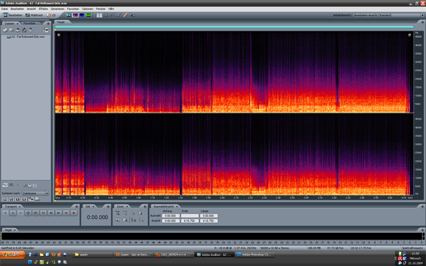Click the loop playback button
Screen dimensions: 426x266
tap(35, 213)
